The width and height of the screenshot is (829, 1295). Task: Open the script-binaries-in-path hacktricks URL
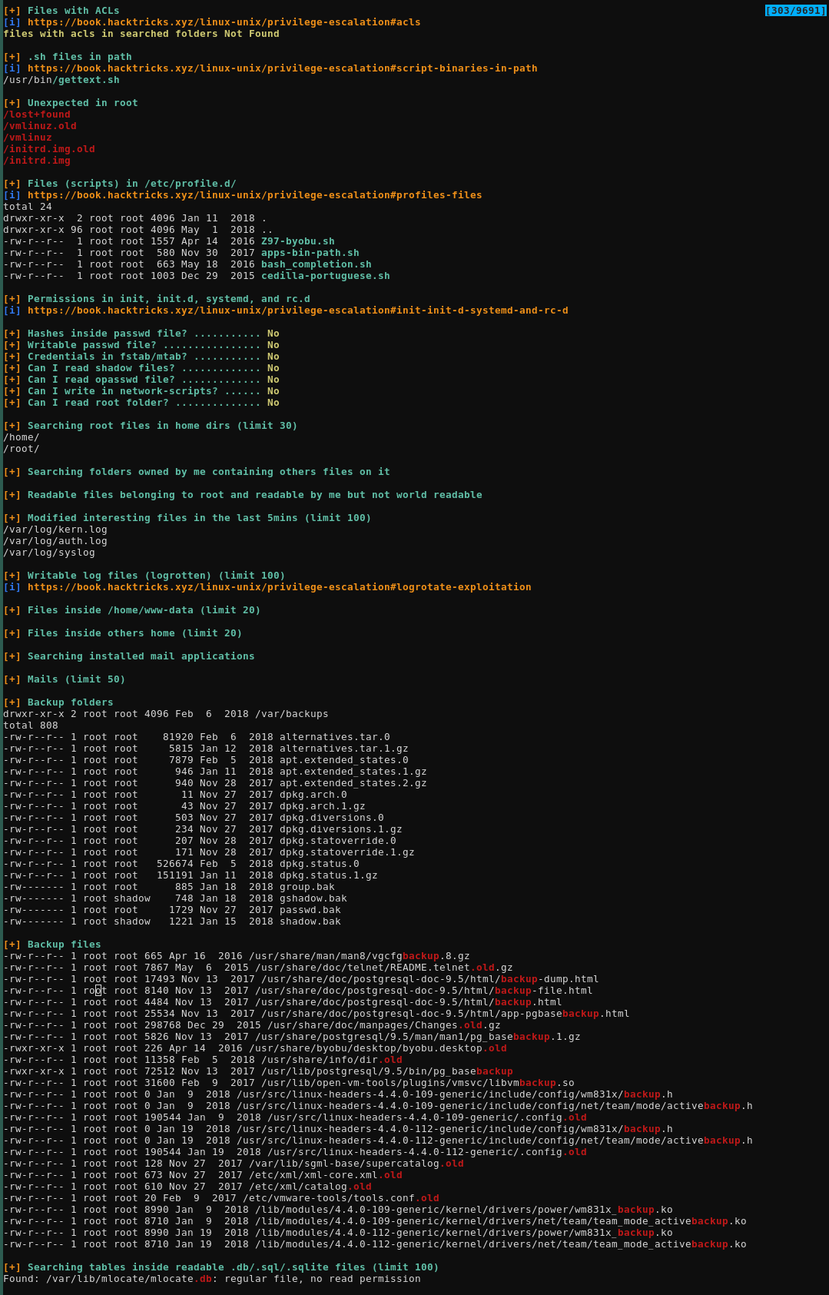[x=282, y=68]
